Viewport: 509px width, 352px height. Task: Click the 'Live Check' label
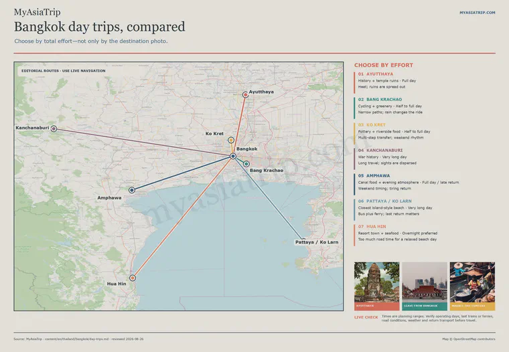coord(366,317)
